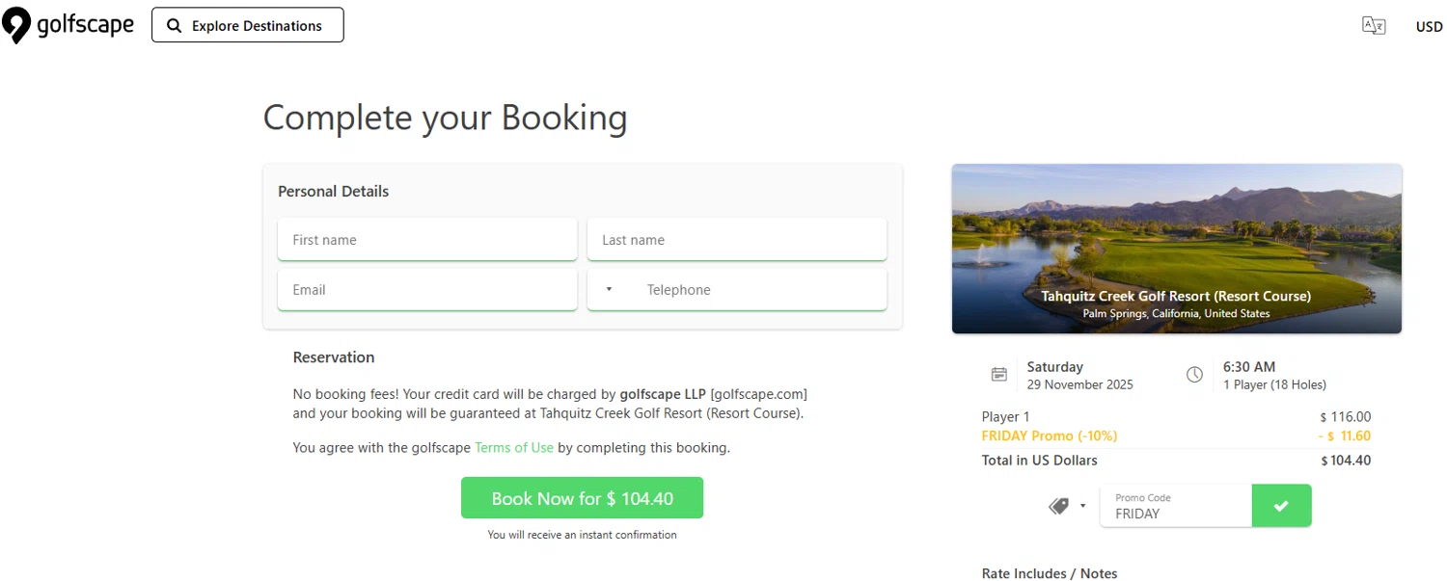1447x581 pixels.
Task: Expand the dropdown arrow beside promo tag
Action: [x=1083, y=506]
